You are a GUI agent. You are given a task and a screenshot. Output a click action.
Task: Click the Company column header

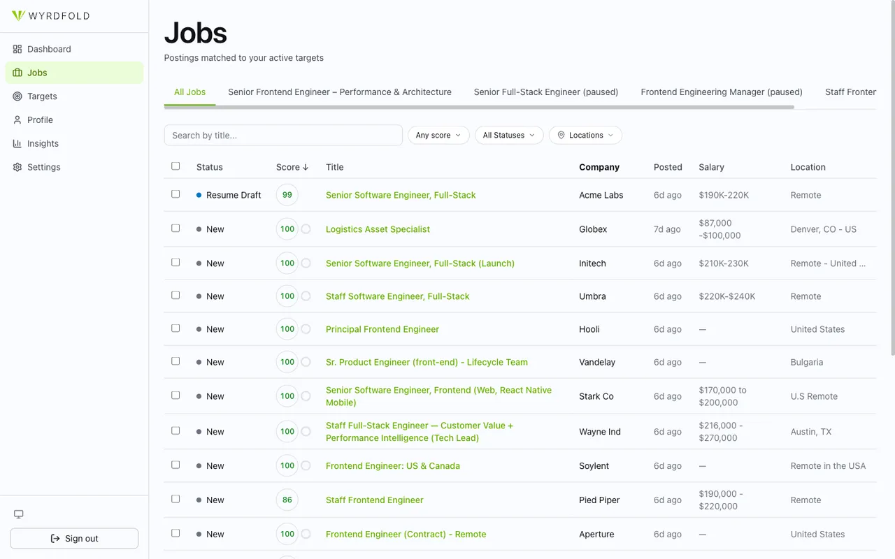point(599,167)
